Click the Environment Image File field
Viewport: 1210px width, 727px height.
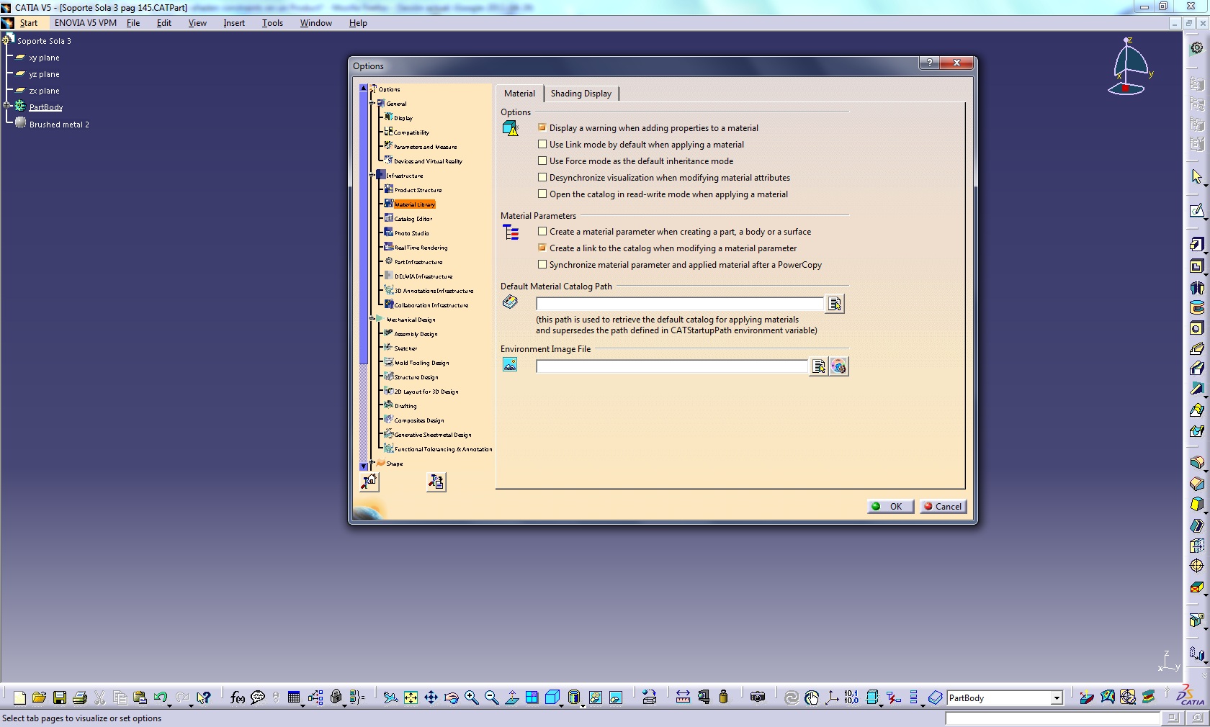click(673, 367)
